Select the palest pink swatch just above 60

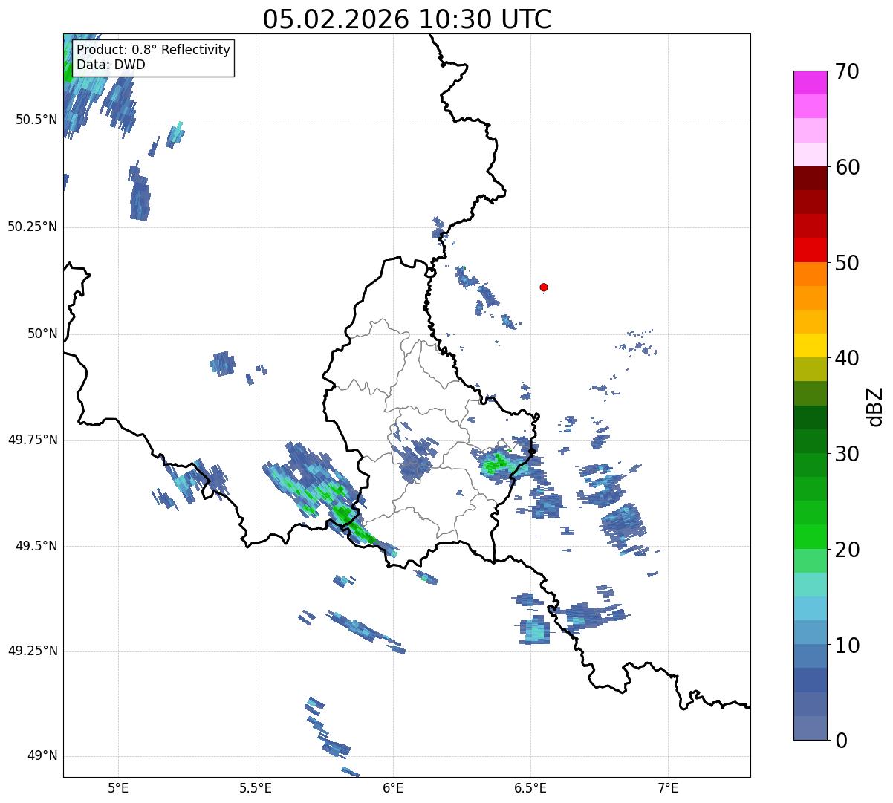pos(811,155)
